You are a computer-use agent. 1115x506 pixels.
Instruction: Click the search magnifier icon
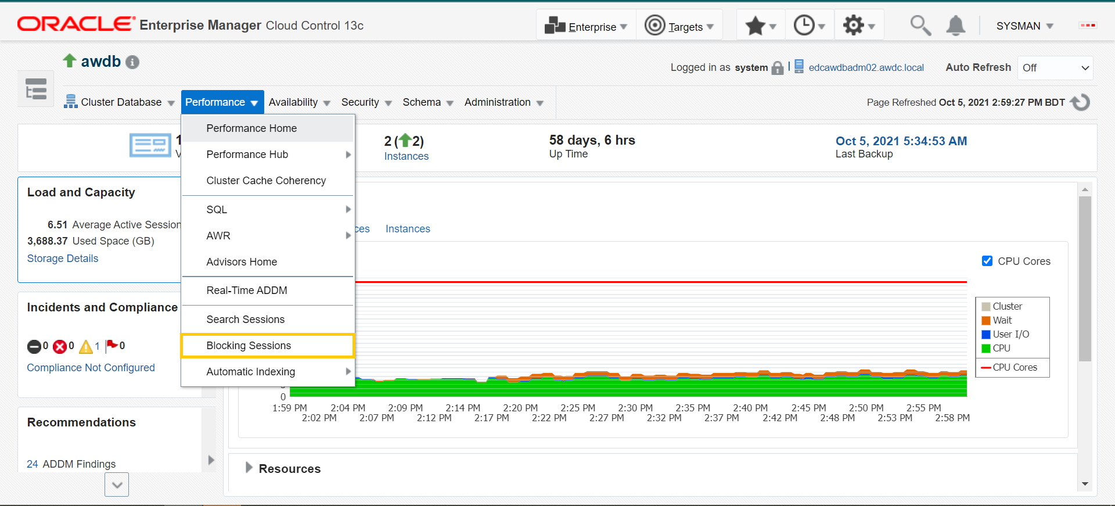click(x=920, y=26)
